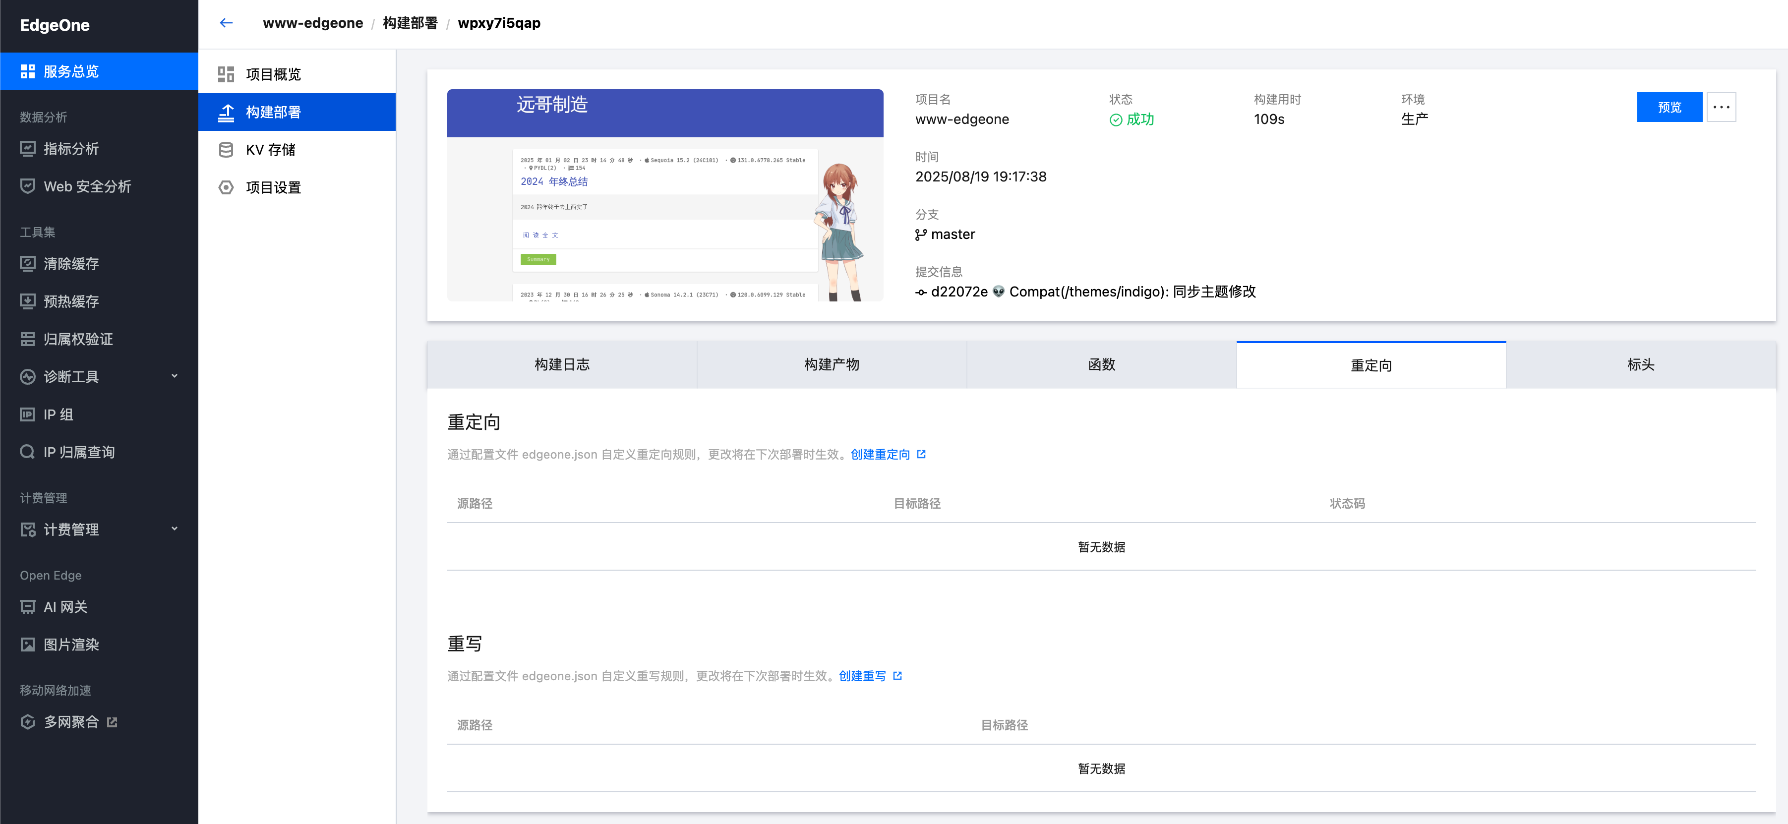Open the 函数 tab
1788x824 pixels.
pos(1101,364)
